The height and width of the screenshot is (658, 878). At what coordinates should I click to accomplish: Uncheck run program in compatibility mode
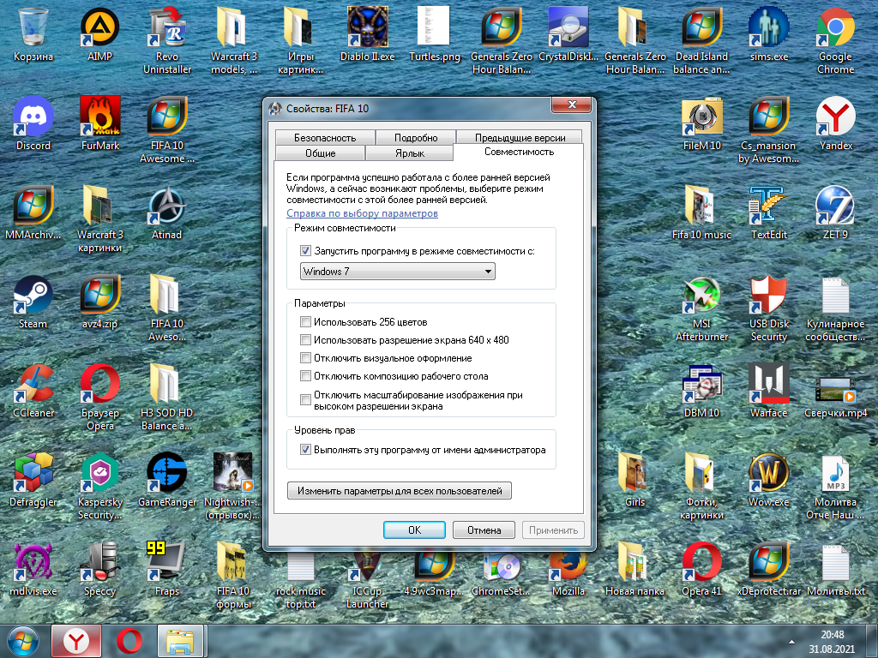point(305,250)
